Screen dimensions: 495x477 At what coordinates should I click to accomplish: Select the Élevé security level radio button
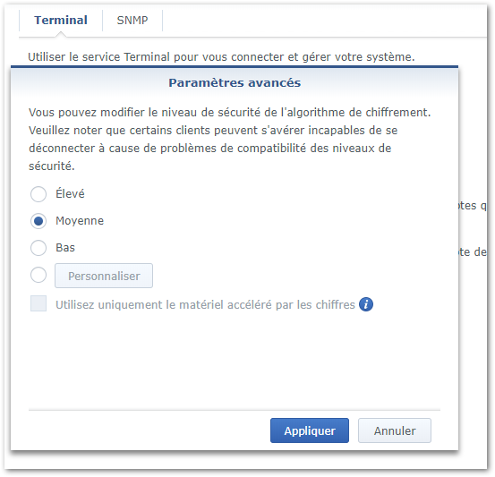(38, 194)
